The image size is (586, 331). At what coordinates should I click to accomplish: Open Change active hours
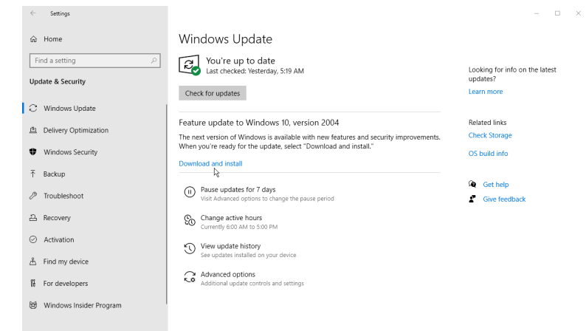pos(231,218)
